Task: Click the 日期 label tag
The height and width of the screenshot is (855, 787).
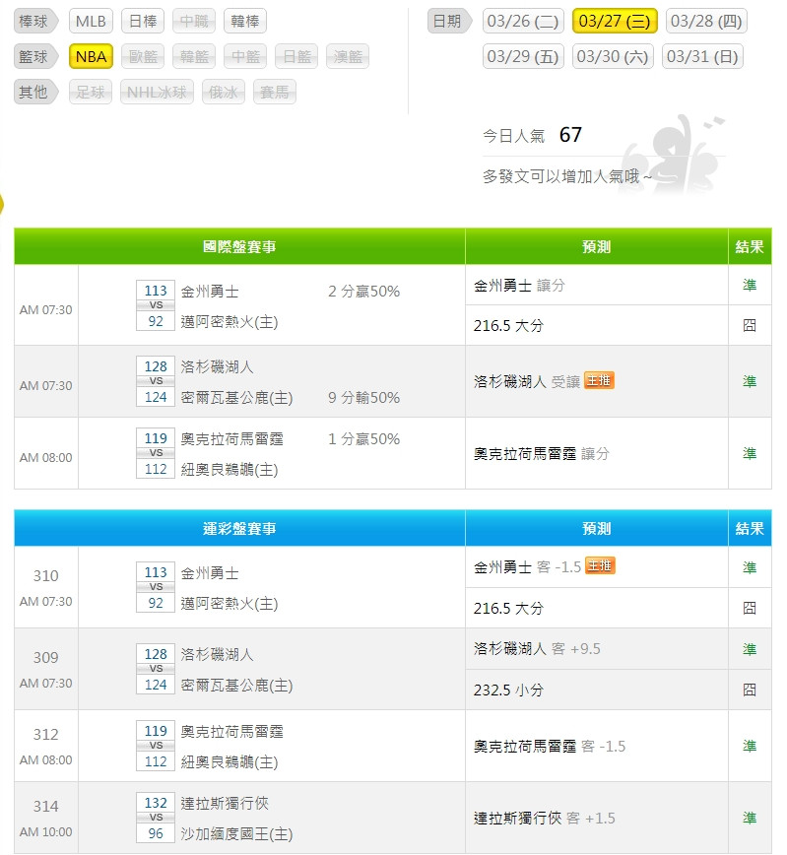Action: 448,22
